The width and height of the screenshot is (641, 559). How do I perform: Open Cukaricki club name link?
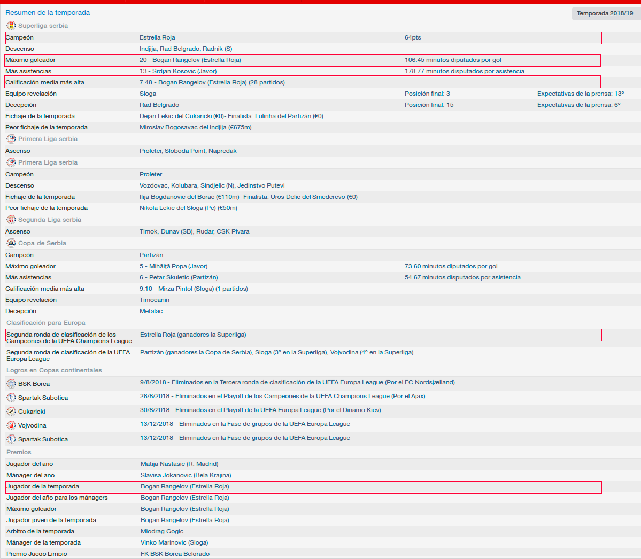[32, 412]
